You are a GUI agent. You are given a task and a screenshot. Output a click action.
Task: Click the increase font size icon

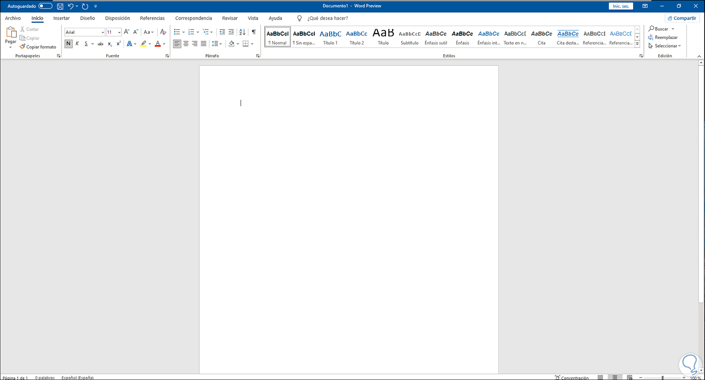point(126,32)
